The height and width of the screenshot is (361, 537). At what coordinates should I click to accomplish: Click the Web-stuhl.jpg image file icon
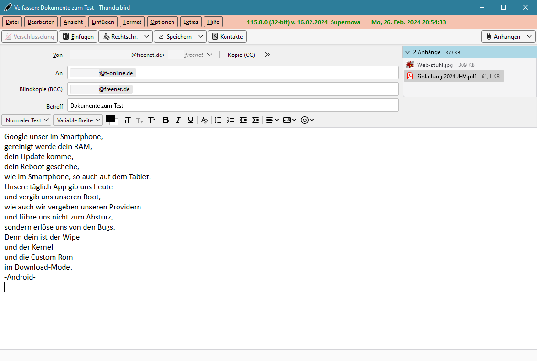[x=409, y=65]
